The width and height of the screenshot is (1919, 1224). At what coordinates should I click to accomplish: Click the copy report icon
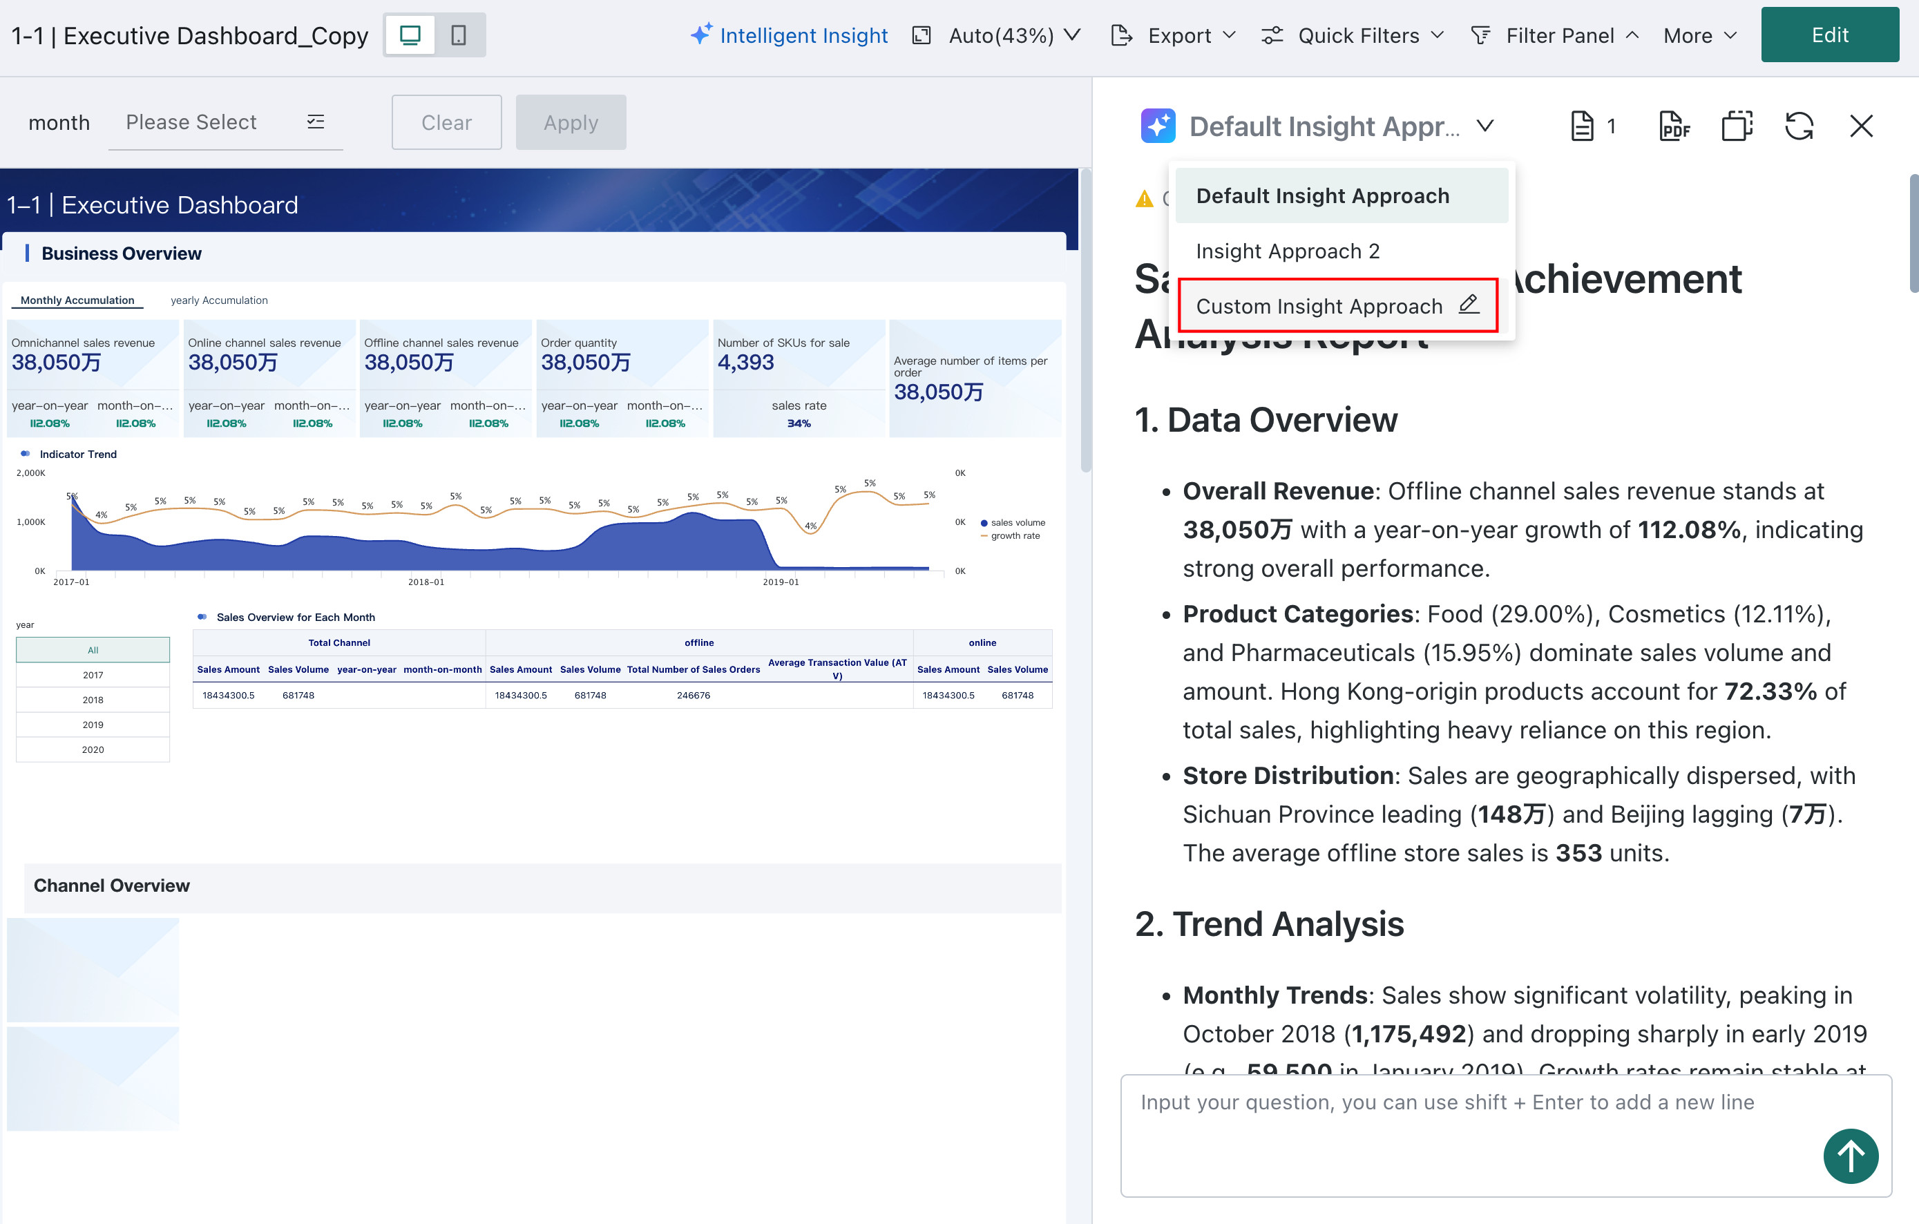coord(1737,126)
